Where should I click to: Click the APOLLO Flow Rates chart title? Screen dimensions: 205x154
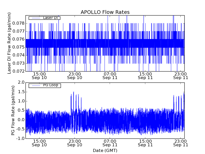click(105, 12)
